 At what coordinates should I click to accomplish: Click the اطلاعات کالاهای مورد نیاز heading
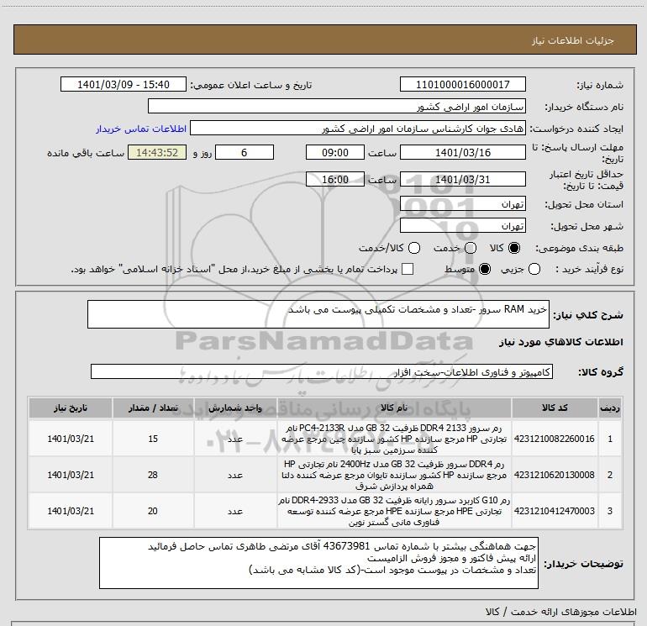pos(560,342)
